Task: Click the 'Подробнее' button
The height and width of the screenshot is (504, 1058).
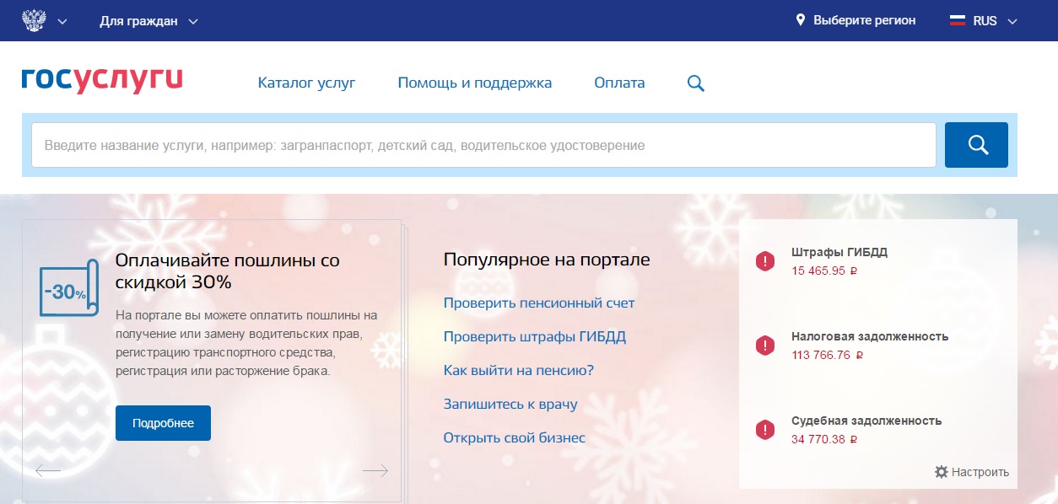Action: (x=163, y=423)
